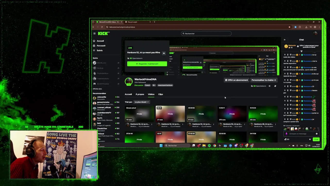The width and height of the screenshot is (330, 186).
Task: Open the chat identity microphone icon
Action: [x=286, y=134]
